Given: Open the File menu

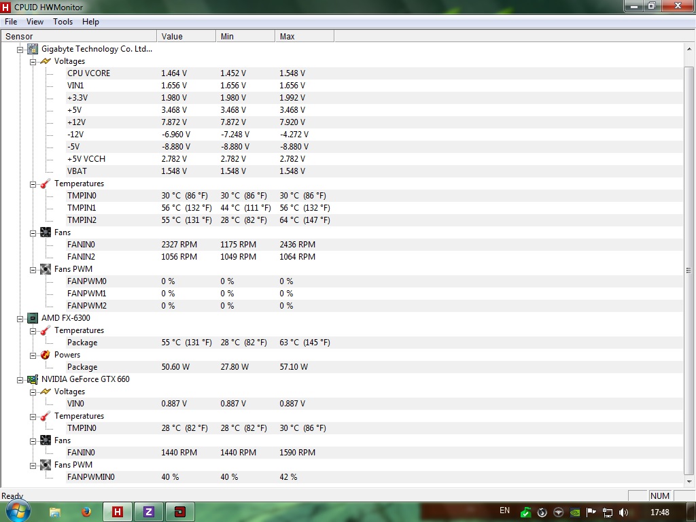Looking at the screenshot, I should [11, 22].
